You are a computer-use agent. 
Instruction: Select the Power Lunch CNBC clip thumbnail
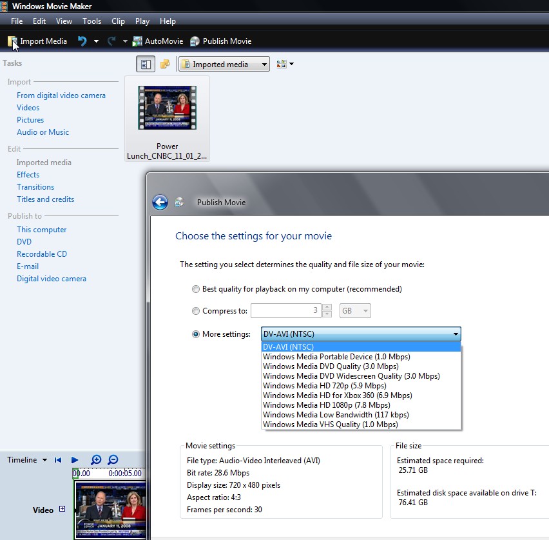[x=167, y=119]
